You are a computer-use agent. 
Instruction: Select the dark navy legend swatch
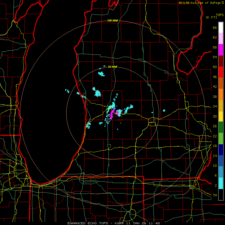coord(221,150)
